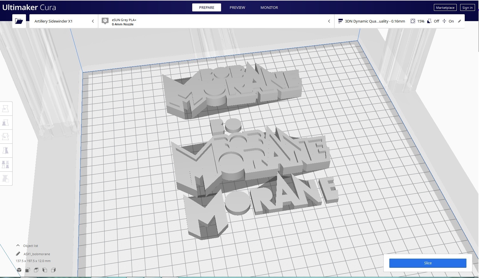Click the pencil icon to edit print settings
Image resolution: width=479 pixels, height=278 pixels.
coord(460,21)
